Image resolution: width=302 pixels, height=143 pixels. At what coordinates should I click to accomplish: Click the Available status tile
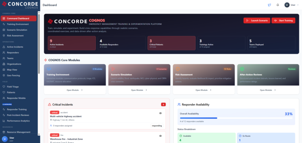(x=206, y=138)
